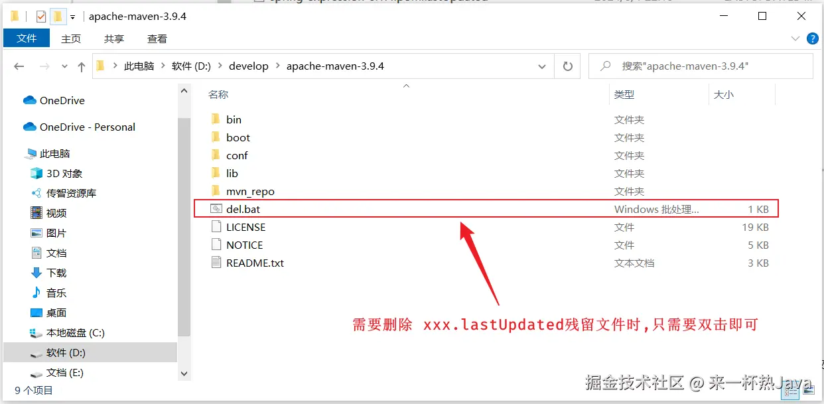
Task: Click the 下载 download arrow icon
Action: (x=36, y=273)
